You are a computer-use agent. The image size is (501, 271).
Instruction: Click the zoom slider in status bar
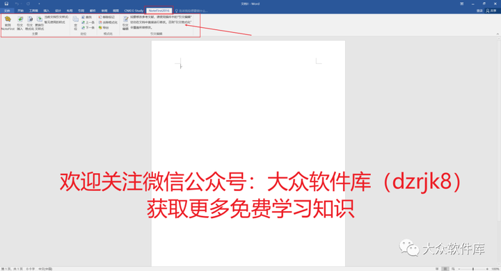(x=473, y=269)
